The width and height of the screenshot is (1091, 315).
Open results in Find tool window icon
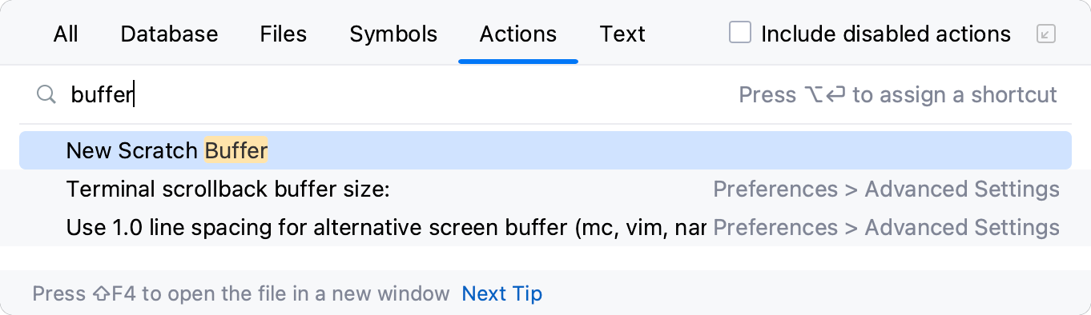point(1045,34)
